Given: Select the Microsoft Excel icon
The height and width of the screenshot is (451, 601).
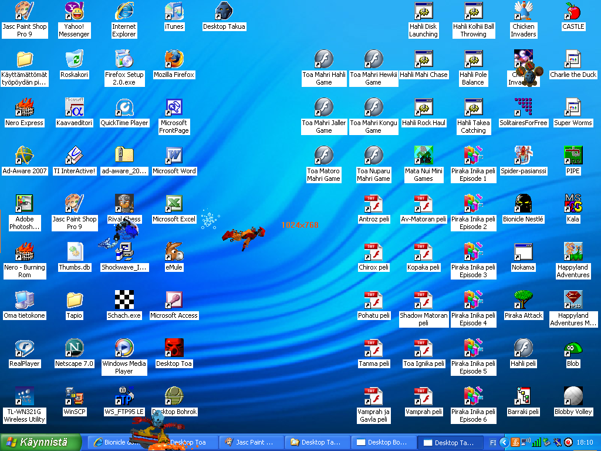Looking at the screenshot, I should point(174,204).
